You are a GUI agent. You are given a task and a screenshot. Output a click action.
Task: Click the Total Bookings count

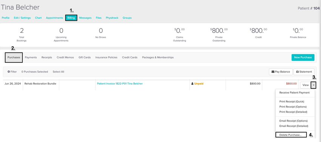(22, 31)
